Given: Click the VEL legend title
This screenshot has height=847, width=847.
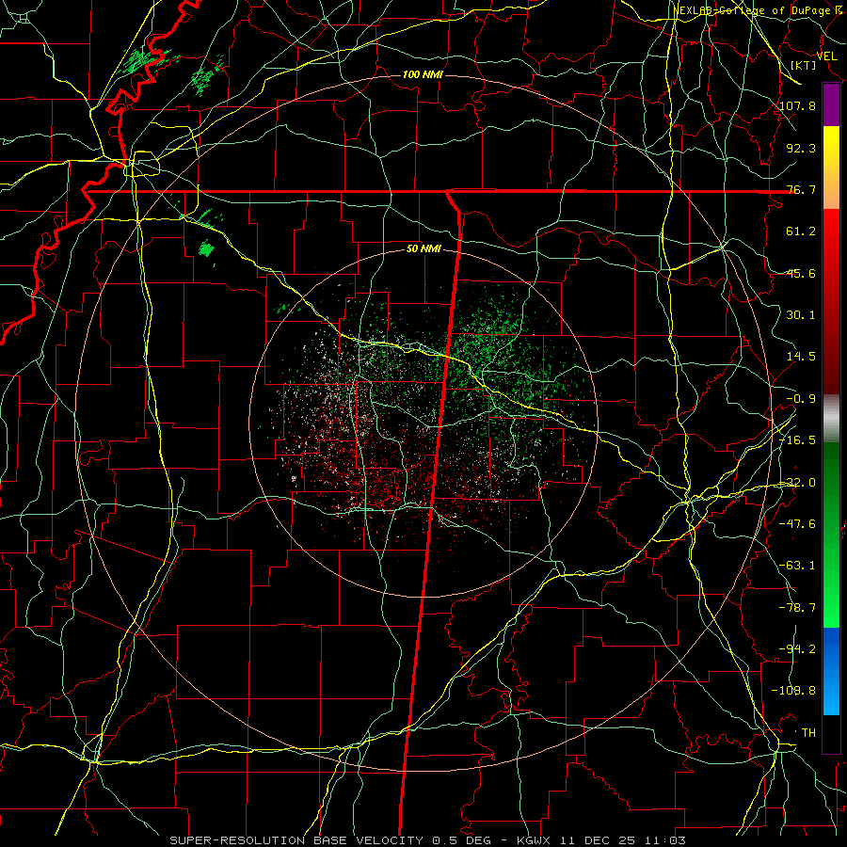Looking at the screenshot, I should click(826, 56).
